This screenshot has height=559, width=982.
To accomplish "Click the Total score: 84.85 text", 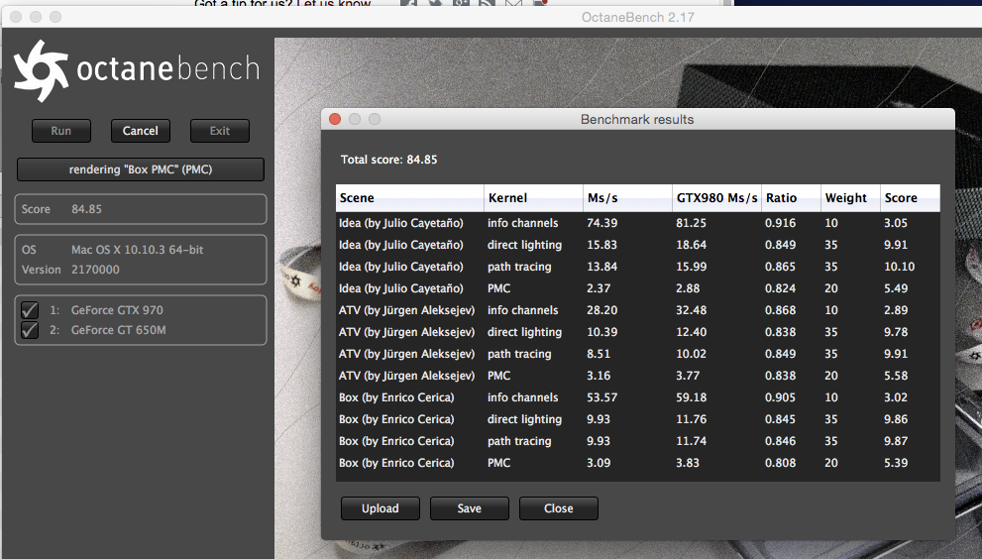I will click(x=388, y=160).
